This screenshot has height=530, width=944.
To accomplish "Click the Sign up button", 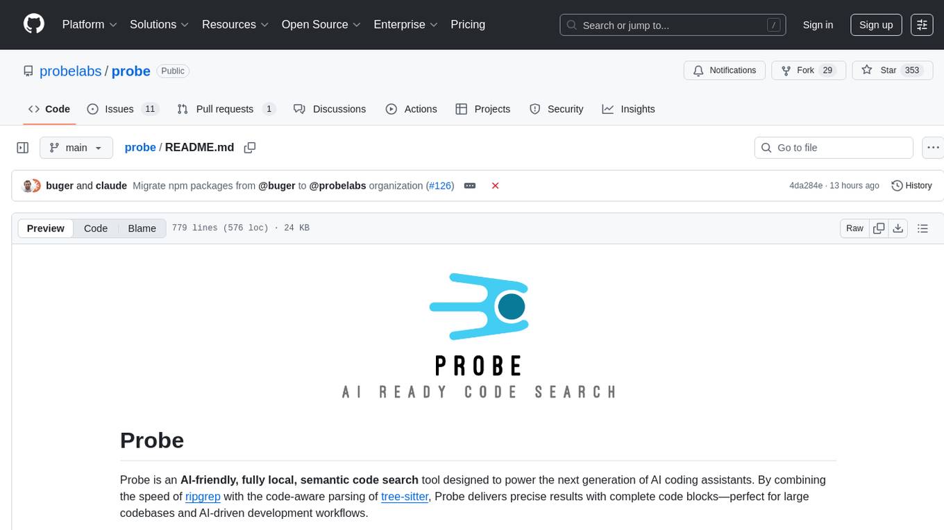I will point(876,25).
